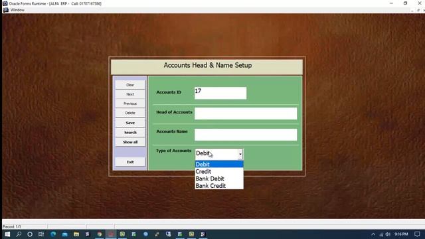Image resolution: width=425 pixels, height=239 pixels.
Task: Go to the Previous record
Action: tap(130, 104)
